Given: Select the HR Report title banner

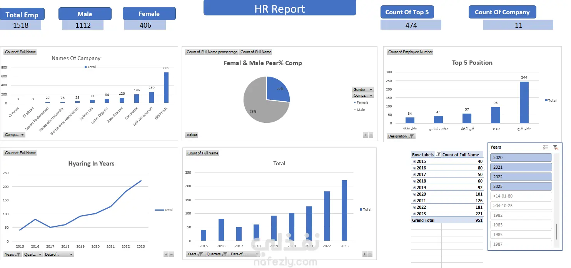Looking at the screenshot, I should pos(280,8).
